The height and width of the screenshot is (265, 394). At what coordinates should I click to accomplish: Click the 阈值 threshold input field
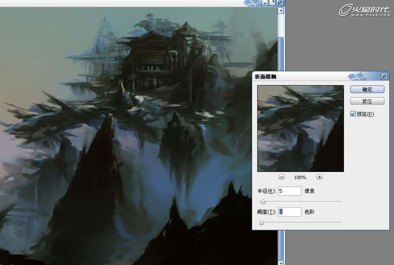(x=290, y=212)
